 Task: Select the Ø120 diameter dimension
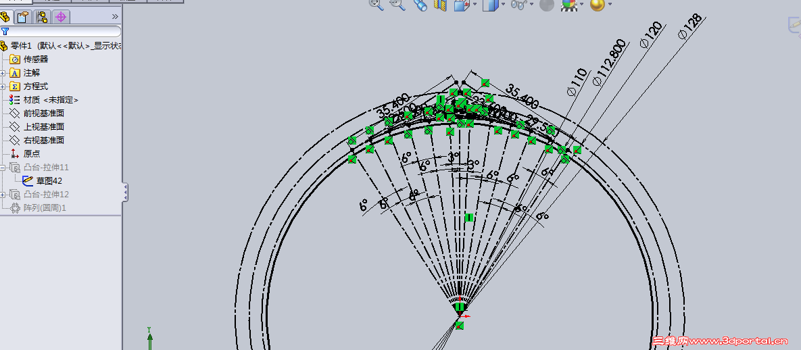point(652,36)
